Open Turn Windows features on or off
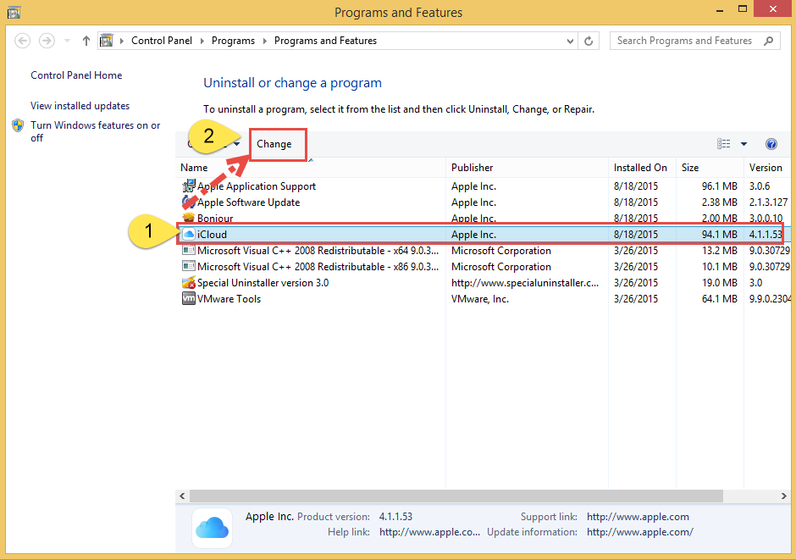The image size is (796, 560). [x=95, y=131]
